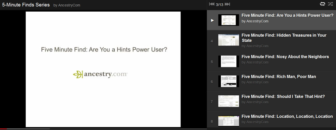336x130 pixels.
Task: Click the now-playing triangle indicator
Action: tap(212, 20)
